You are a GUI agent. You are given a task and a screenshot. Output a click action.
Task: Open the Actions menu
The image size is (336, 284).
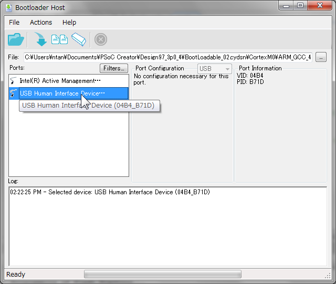pyautogui.click(x=41, y=22)
